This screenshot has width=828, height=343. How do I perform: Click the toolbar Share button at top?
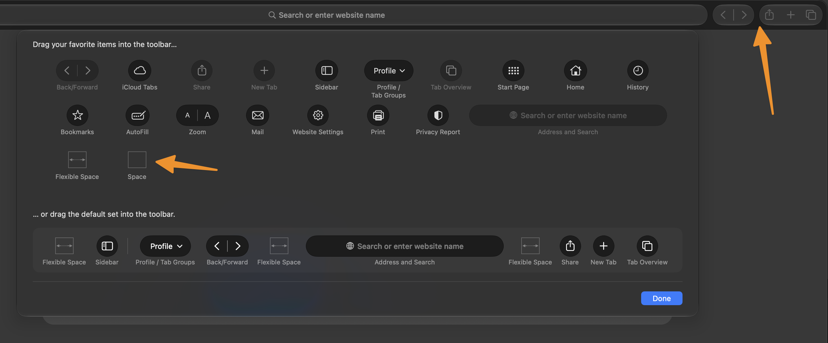tap(769, 15)
